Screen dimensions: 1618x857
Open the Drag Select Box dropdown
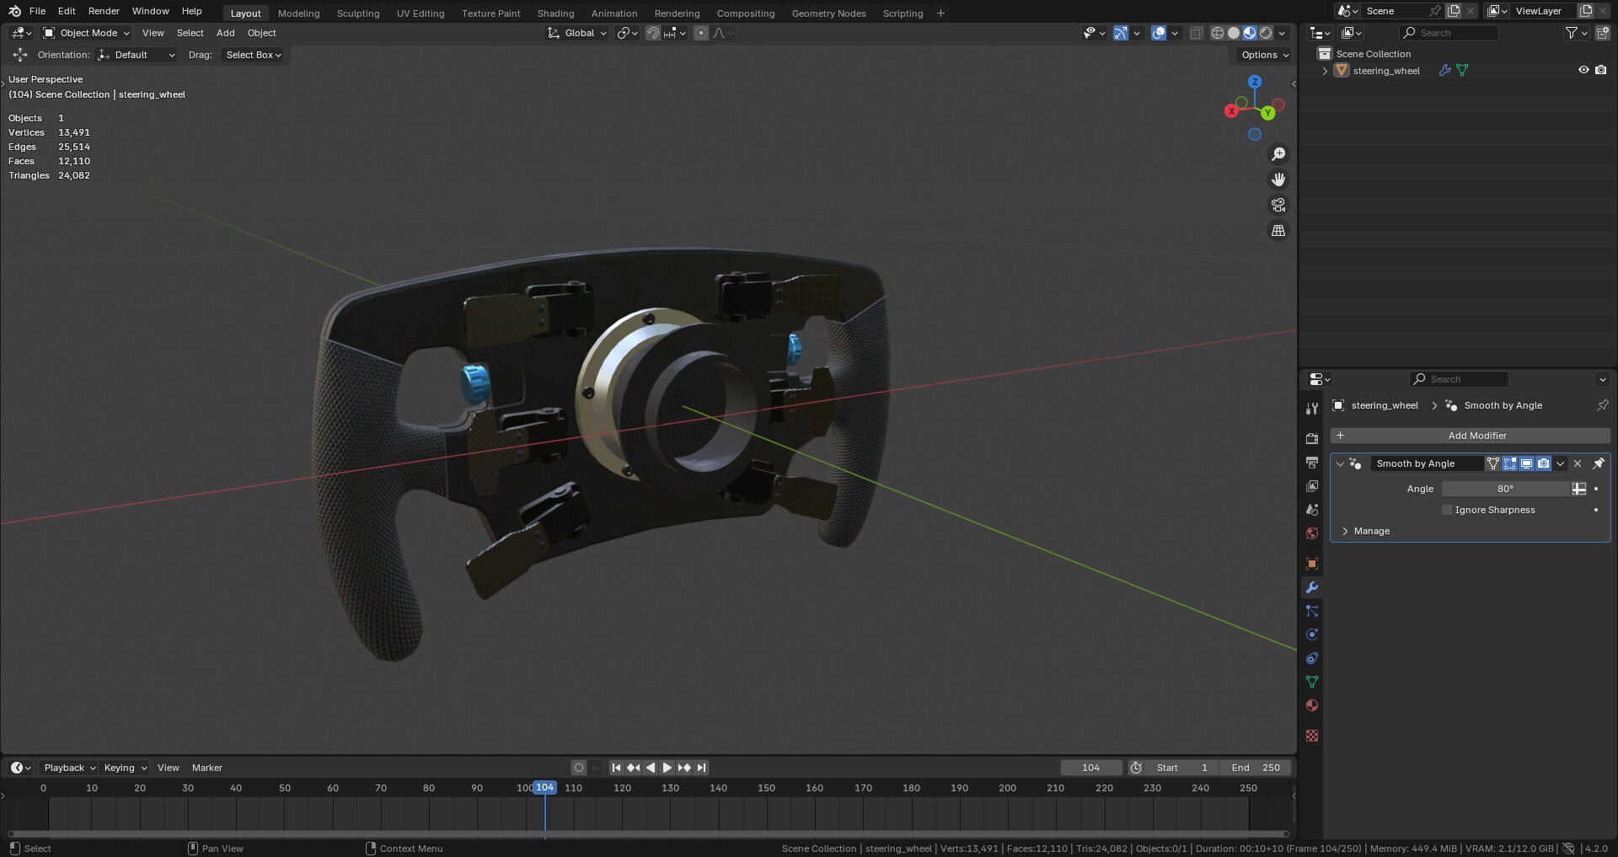253,55
